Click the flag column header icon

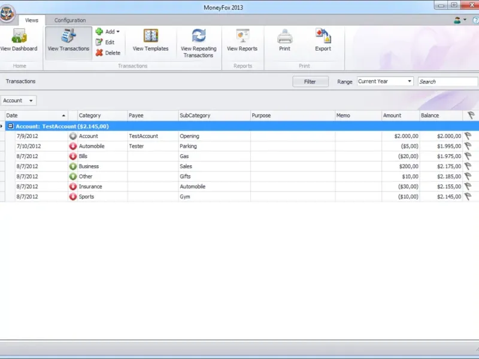[x=471, y=115]
